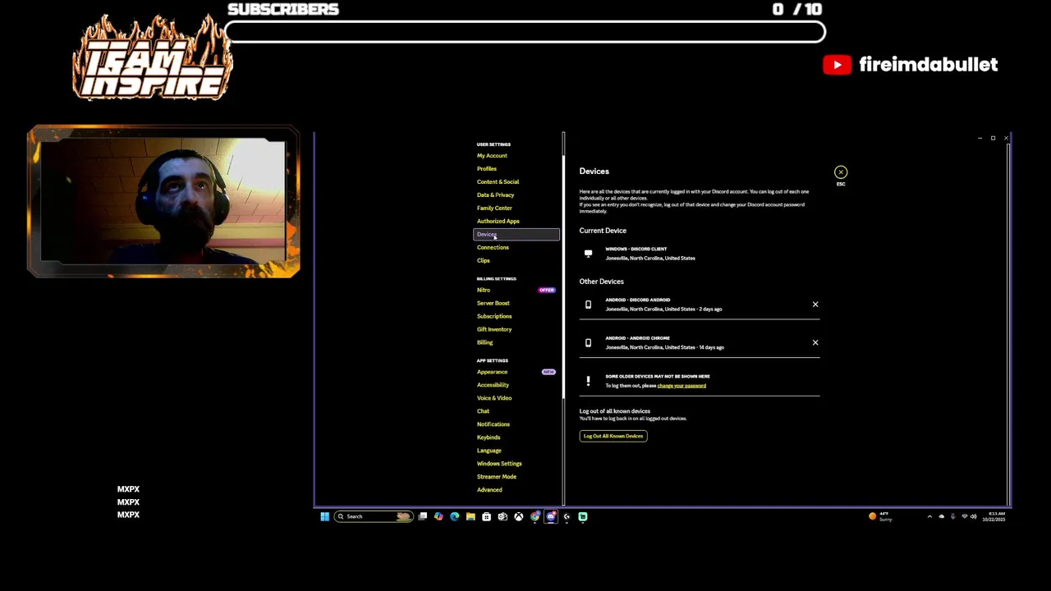Open the green app icon on taskbar
This screenshot has width=1051, height=591.
pos(583,516)
